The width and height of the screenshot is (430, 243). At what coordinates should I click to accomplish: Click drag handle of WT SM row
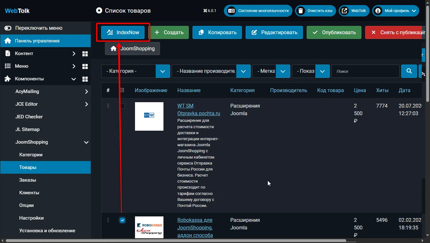108,106
